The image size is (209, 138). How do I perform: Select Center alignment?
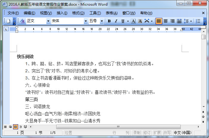click(x=166, y=21)
